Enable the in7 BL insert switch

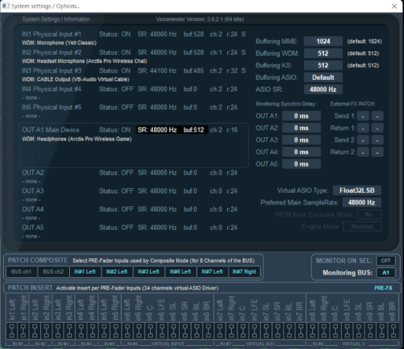tap(289, 330)
